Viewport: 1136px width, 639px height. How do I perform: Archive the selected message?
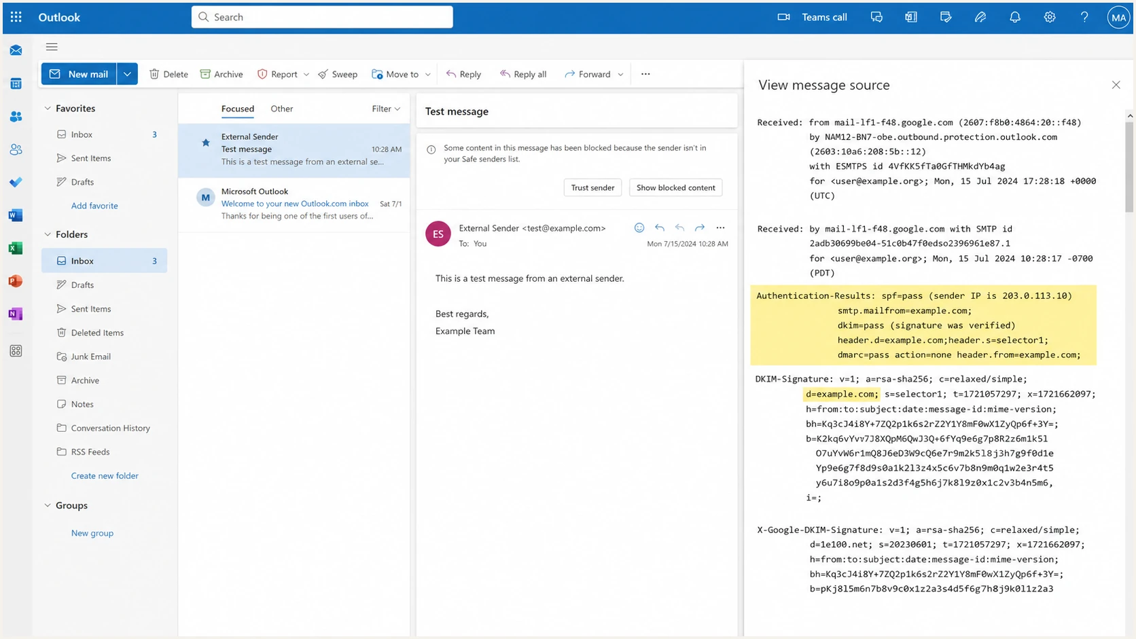pyautogui.click(x=221, y=74)
